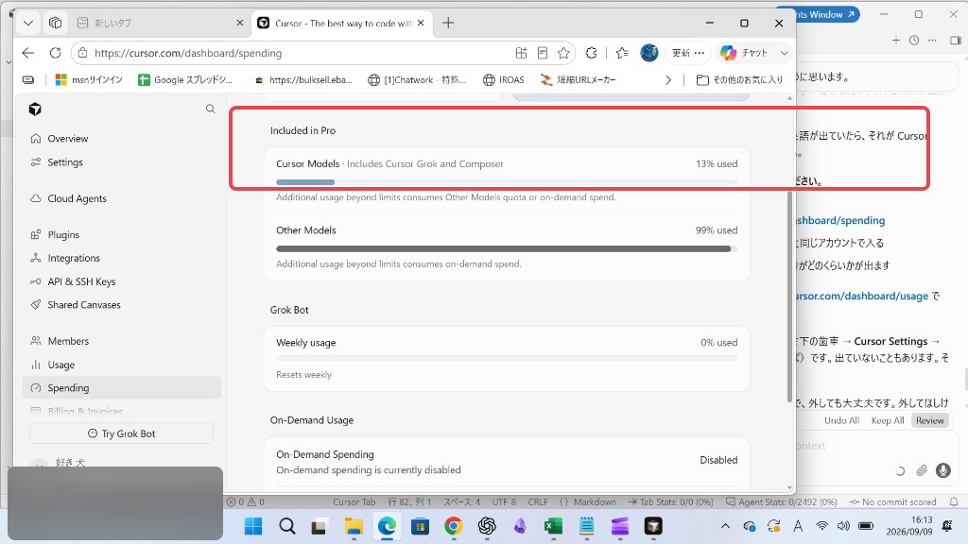This screenshot has height=544, width=968.
Task: Open a new browser tab with the plus icon
Action: tap(448, 23)
